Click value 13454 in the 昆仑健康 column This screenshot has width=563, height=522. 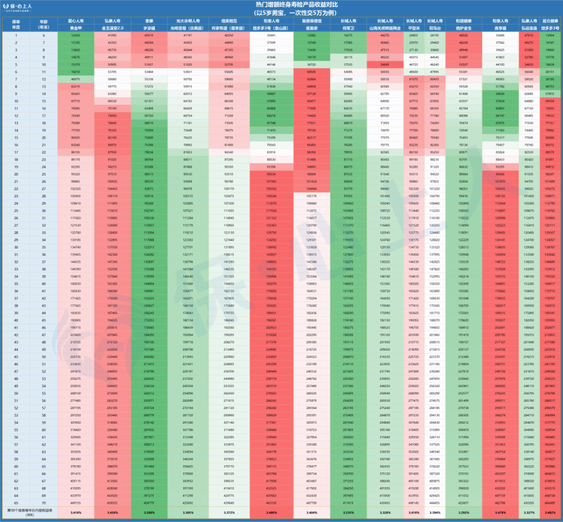549,35
